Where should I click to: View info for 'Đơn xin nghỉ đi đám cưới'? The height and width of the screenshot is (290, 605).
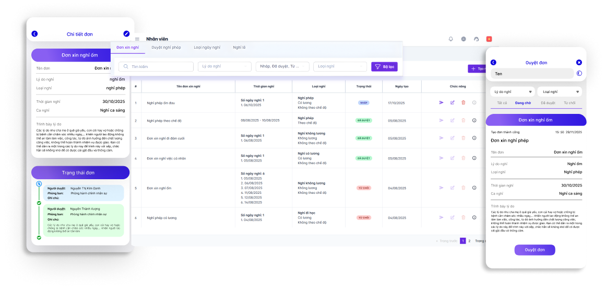[474, 138]
